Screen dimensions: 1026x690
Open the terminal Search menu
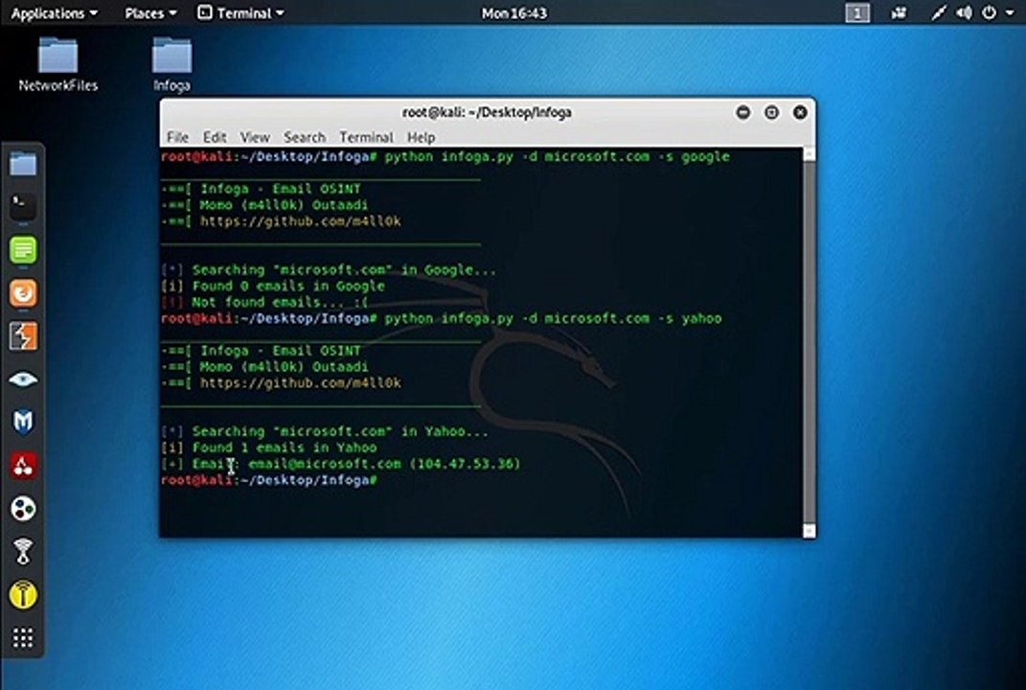(x=305, y=137)
